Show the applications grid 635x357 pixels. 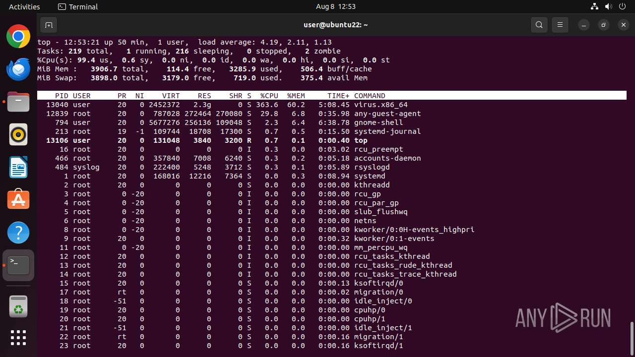click(x=18, y=338)
